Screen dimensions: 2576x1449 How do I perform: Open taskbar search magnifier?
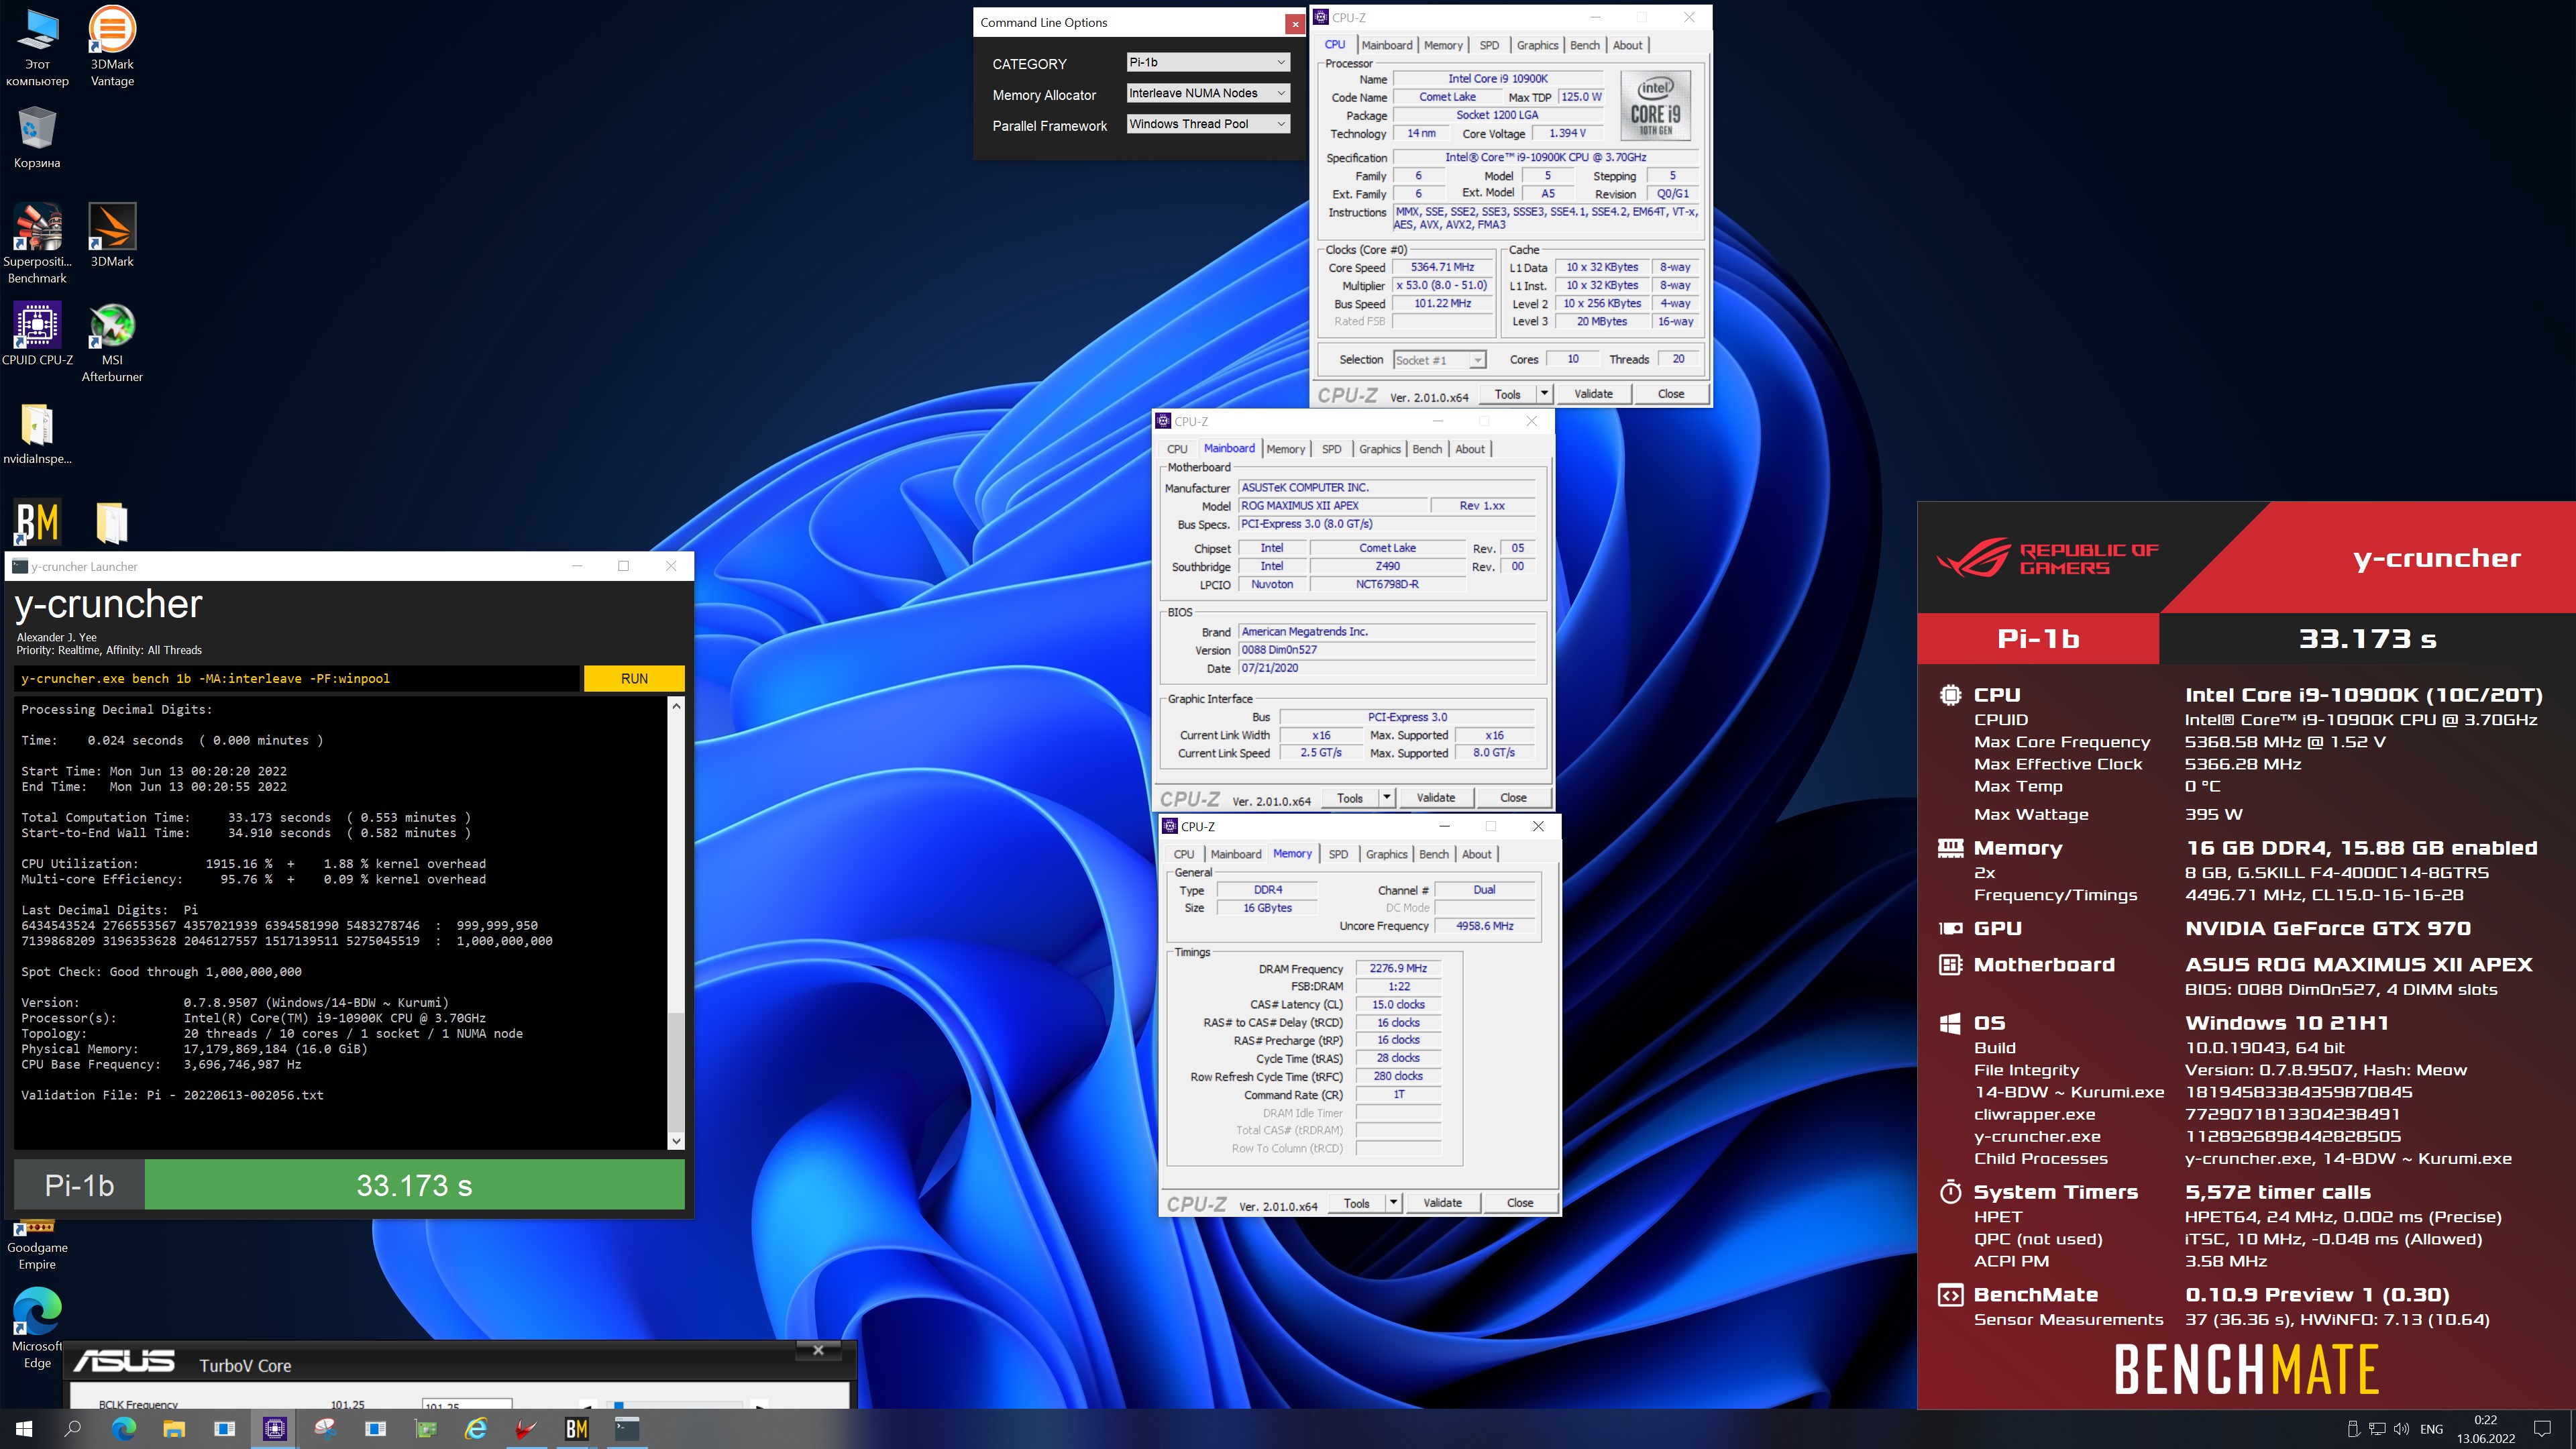[72, 1429]
